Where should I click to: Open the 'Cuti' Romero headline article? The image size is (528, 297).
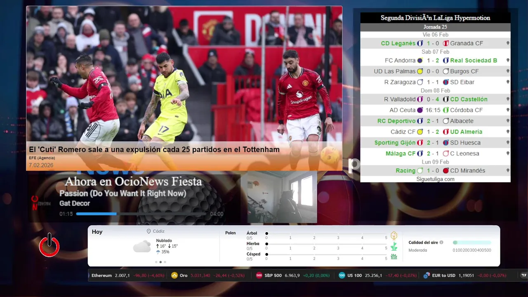154,150
